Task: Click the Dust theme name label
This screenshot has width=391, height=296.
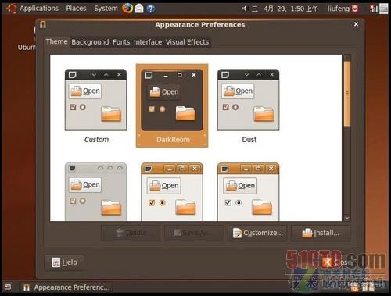Action: (249, 140)
